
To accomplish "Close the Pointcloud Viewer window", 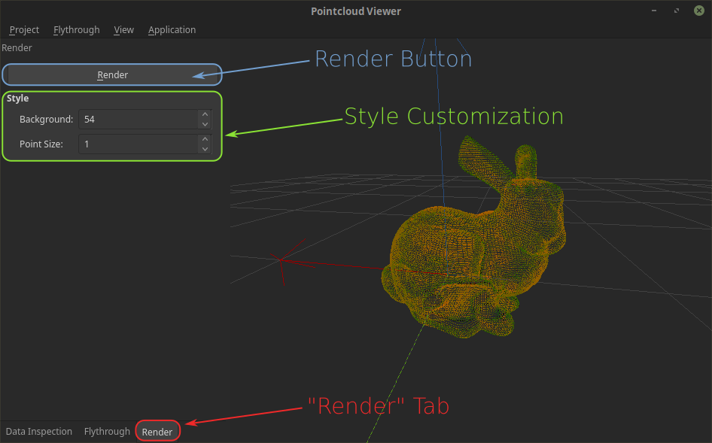I will (x=699, y=11).
